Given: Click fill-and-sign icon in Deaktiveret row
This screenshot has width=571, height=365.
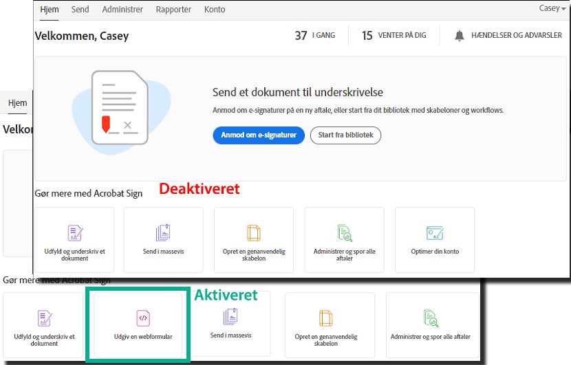Looking at the screenshot, I should point(75,233).
